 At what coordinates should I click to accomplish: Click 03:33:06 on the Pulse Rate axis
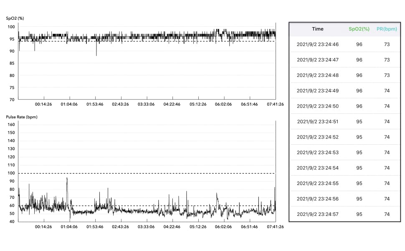pyautogui.click(x=146, y=227)
